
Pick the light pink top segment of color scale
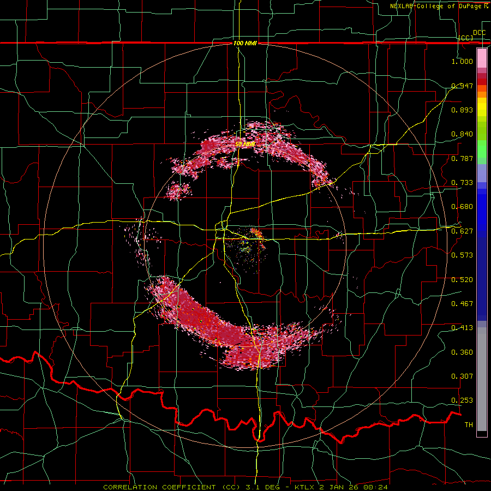(x=482, y=58)
